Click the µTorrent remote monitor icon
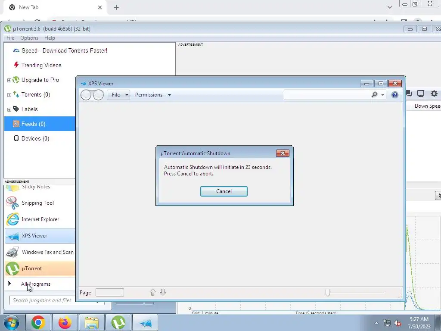 [421, 94]
